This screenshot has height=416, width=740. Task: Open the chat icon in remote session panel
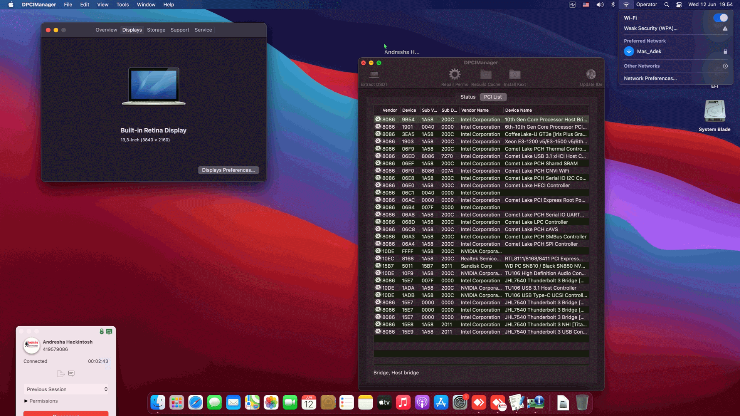coord(71,373)
